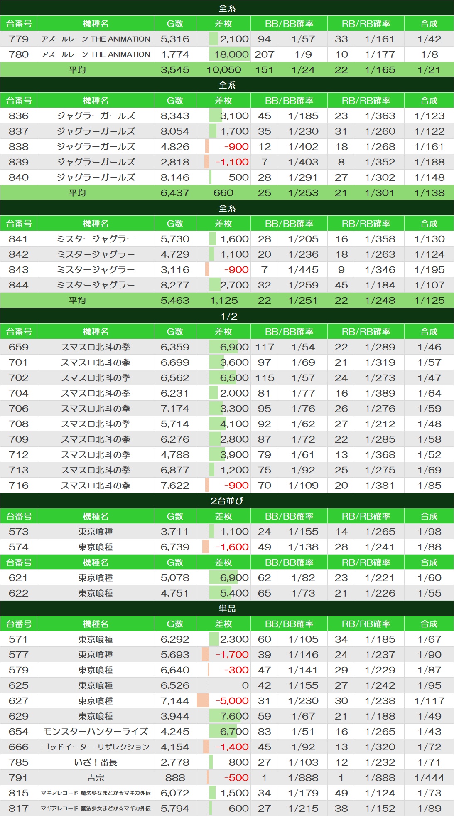Select the 1/117 combined probability value
454x816 pixels.
[429, 701]
